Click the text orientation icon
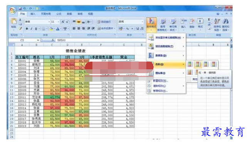The width and height of the screenshot is (248, 144). pyautogui.click(x=89, y=22)
